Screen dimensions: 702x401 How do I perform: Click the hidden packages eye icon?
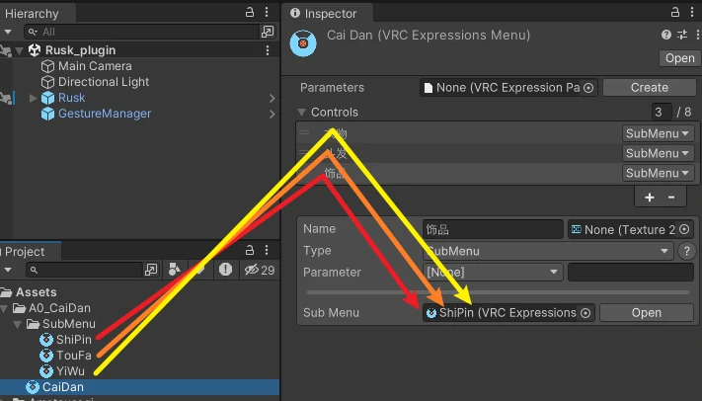(257, 270)
